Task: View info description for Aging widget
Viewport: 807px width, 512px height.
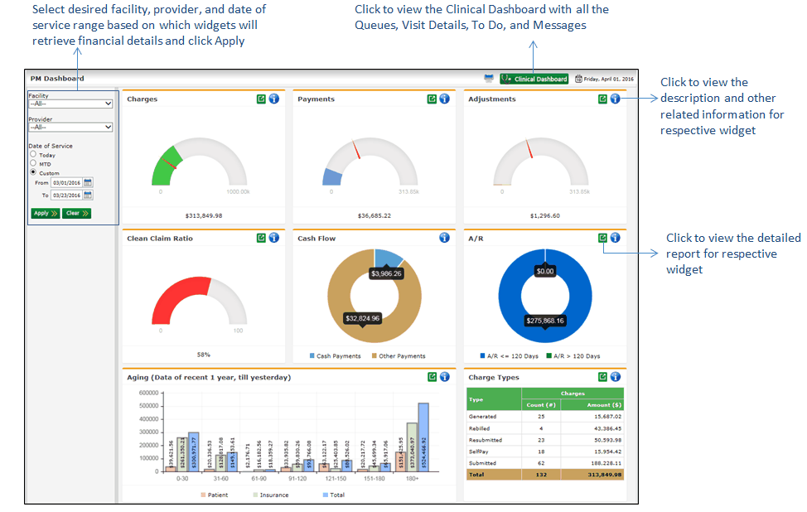Action: (445, 377)
